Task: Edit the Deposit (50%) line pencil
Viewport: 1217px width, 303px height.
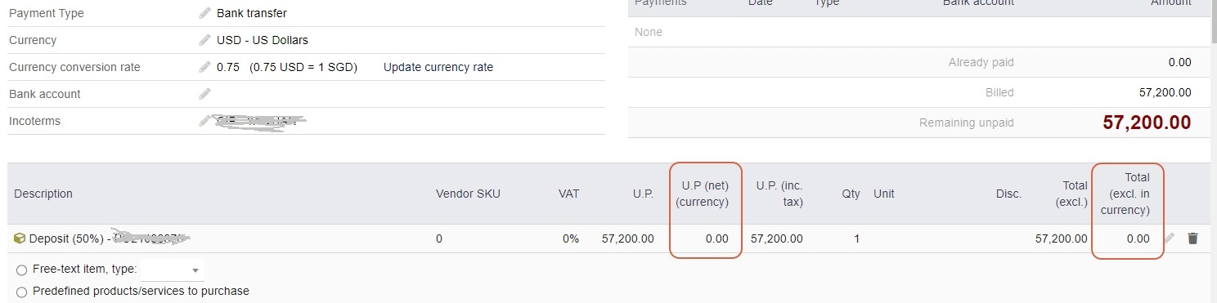Action: coord(1170,238)
